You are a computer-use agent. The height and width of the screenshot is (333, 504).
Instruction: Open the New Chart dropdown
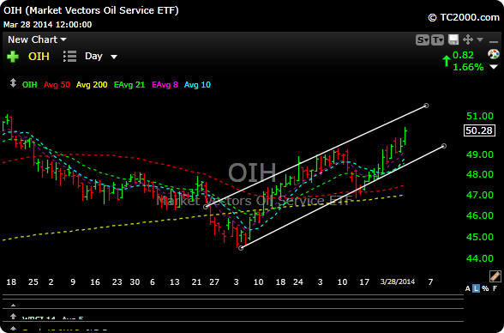(x=37, y=39)
